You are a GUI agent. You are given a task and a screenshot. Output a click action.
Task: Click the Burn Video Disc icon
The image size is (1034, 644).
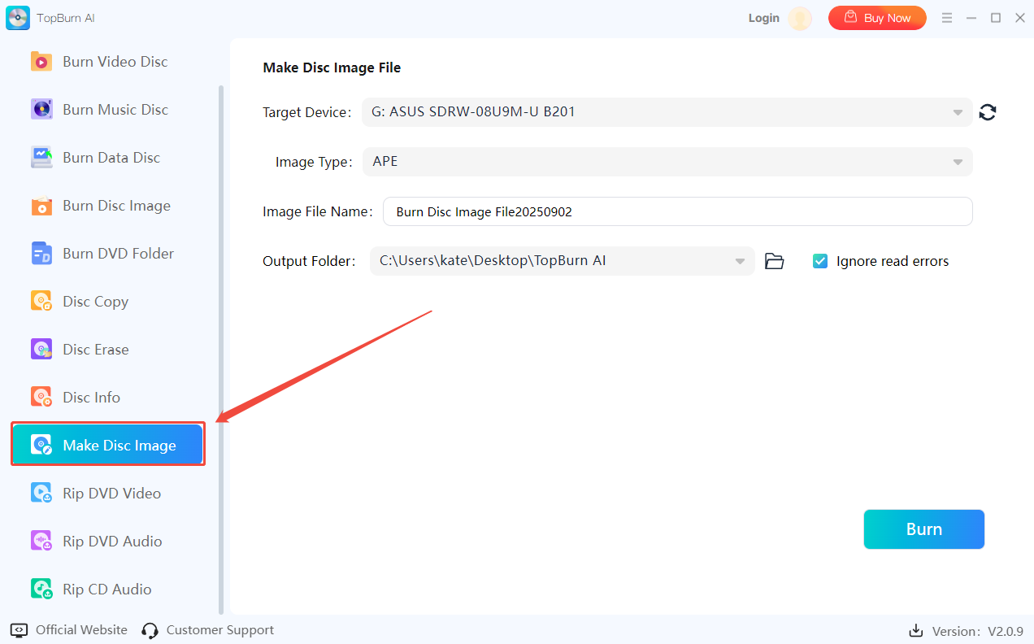coord(41,62)
